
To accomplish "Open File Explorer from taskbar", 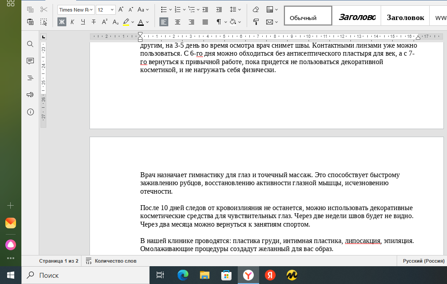I will (x=205, y=275).
